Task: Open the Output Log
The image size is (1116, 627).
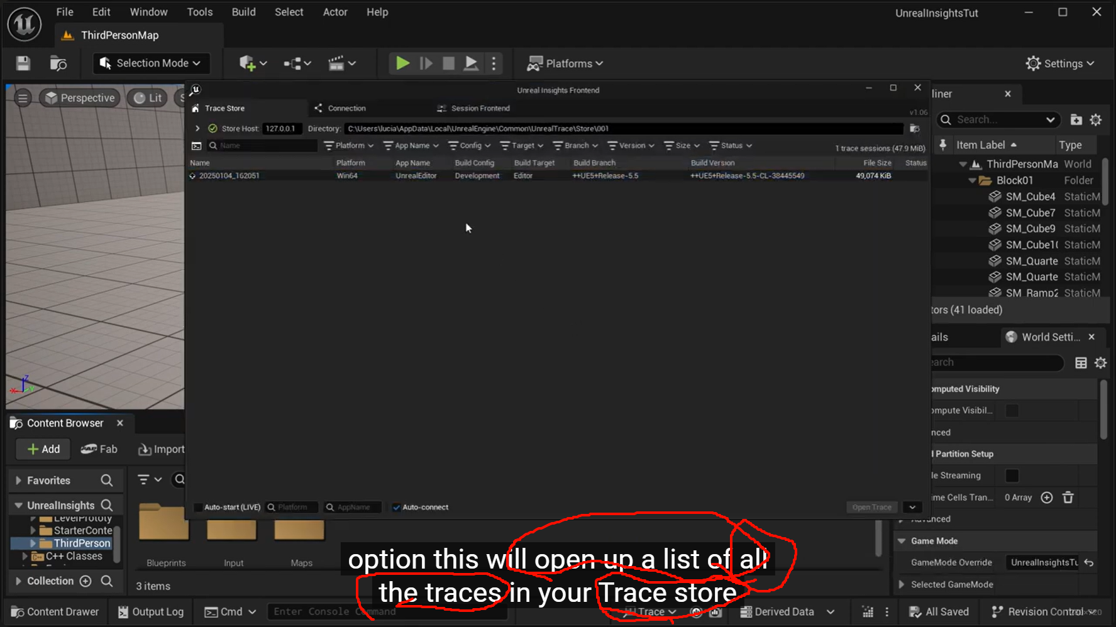Action: pyautogui.click(x=151, y=612)
